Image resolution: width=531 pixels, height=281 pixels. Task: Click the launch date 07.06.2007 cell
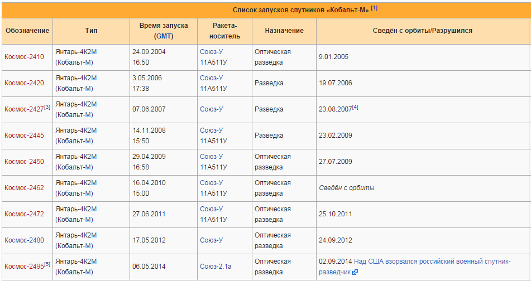click(x=164, y=110)
